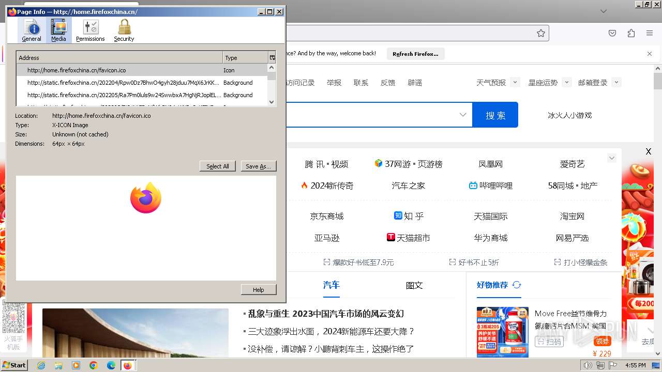Click the Firefox logo preview image
This screenshot has height=372, width=662.
point(146,198)
